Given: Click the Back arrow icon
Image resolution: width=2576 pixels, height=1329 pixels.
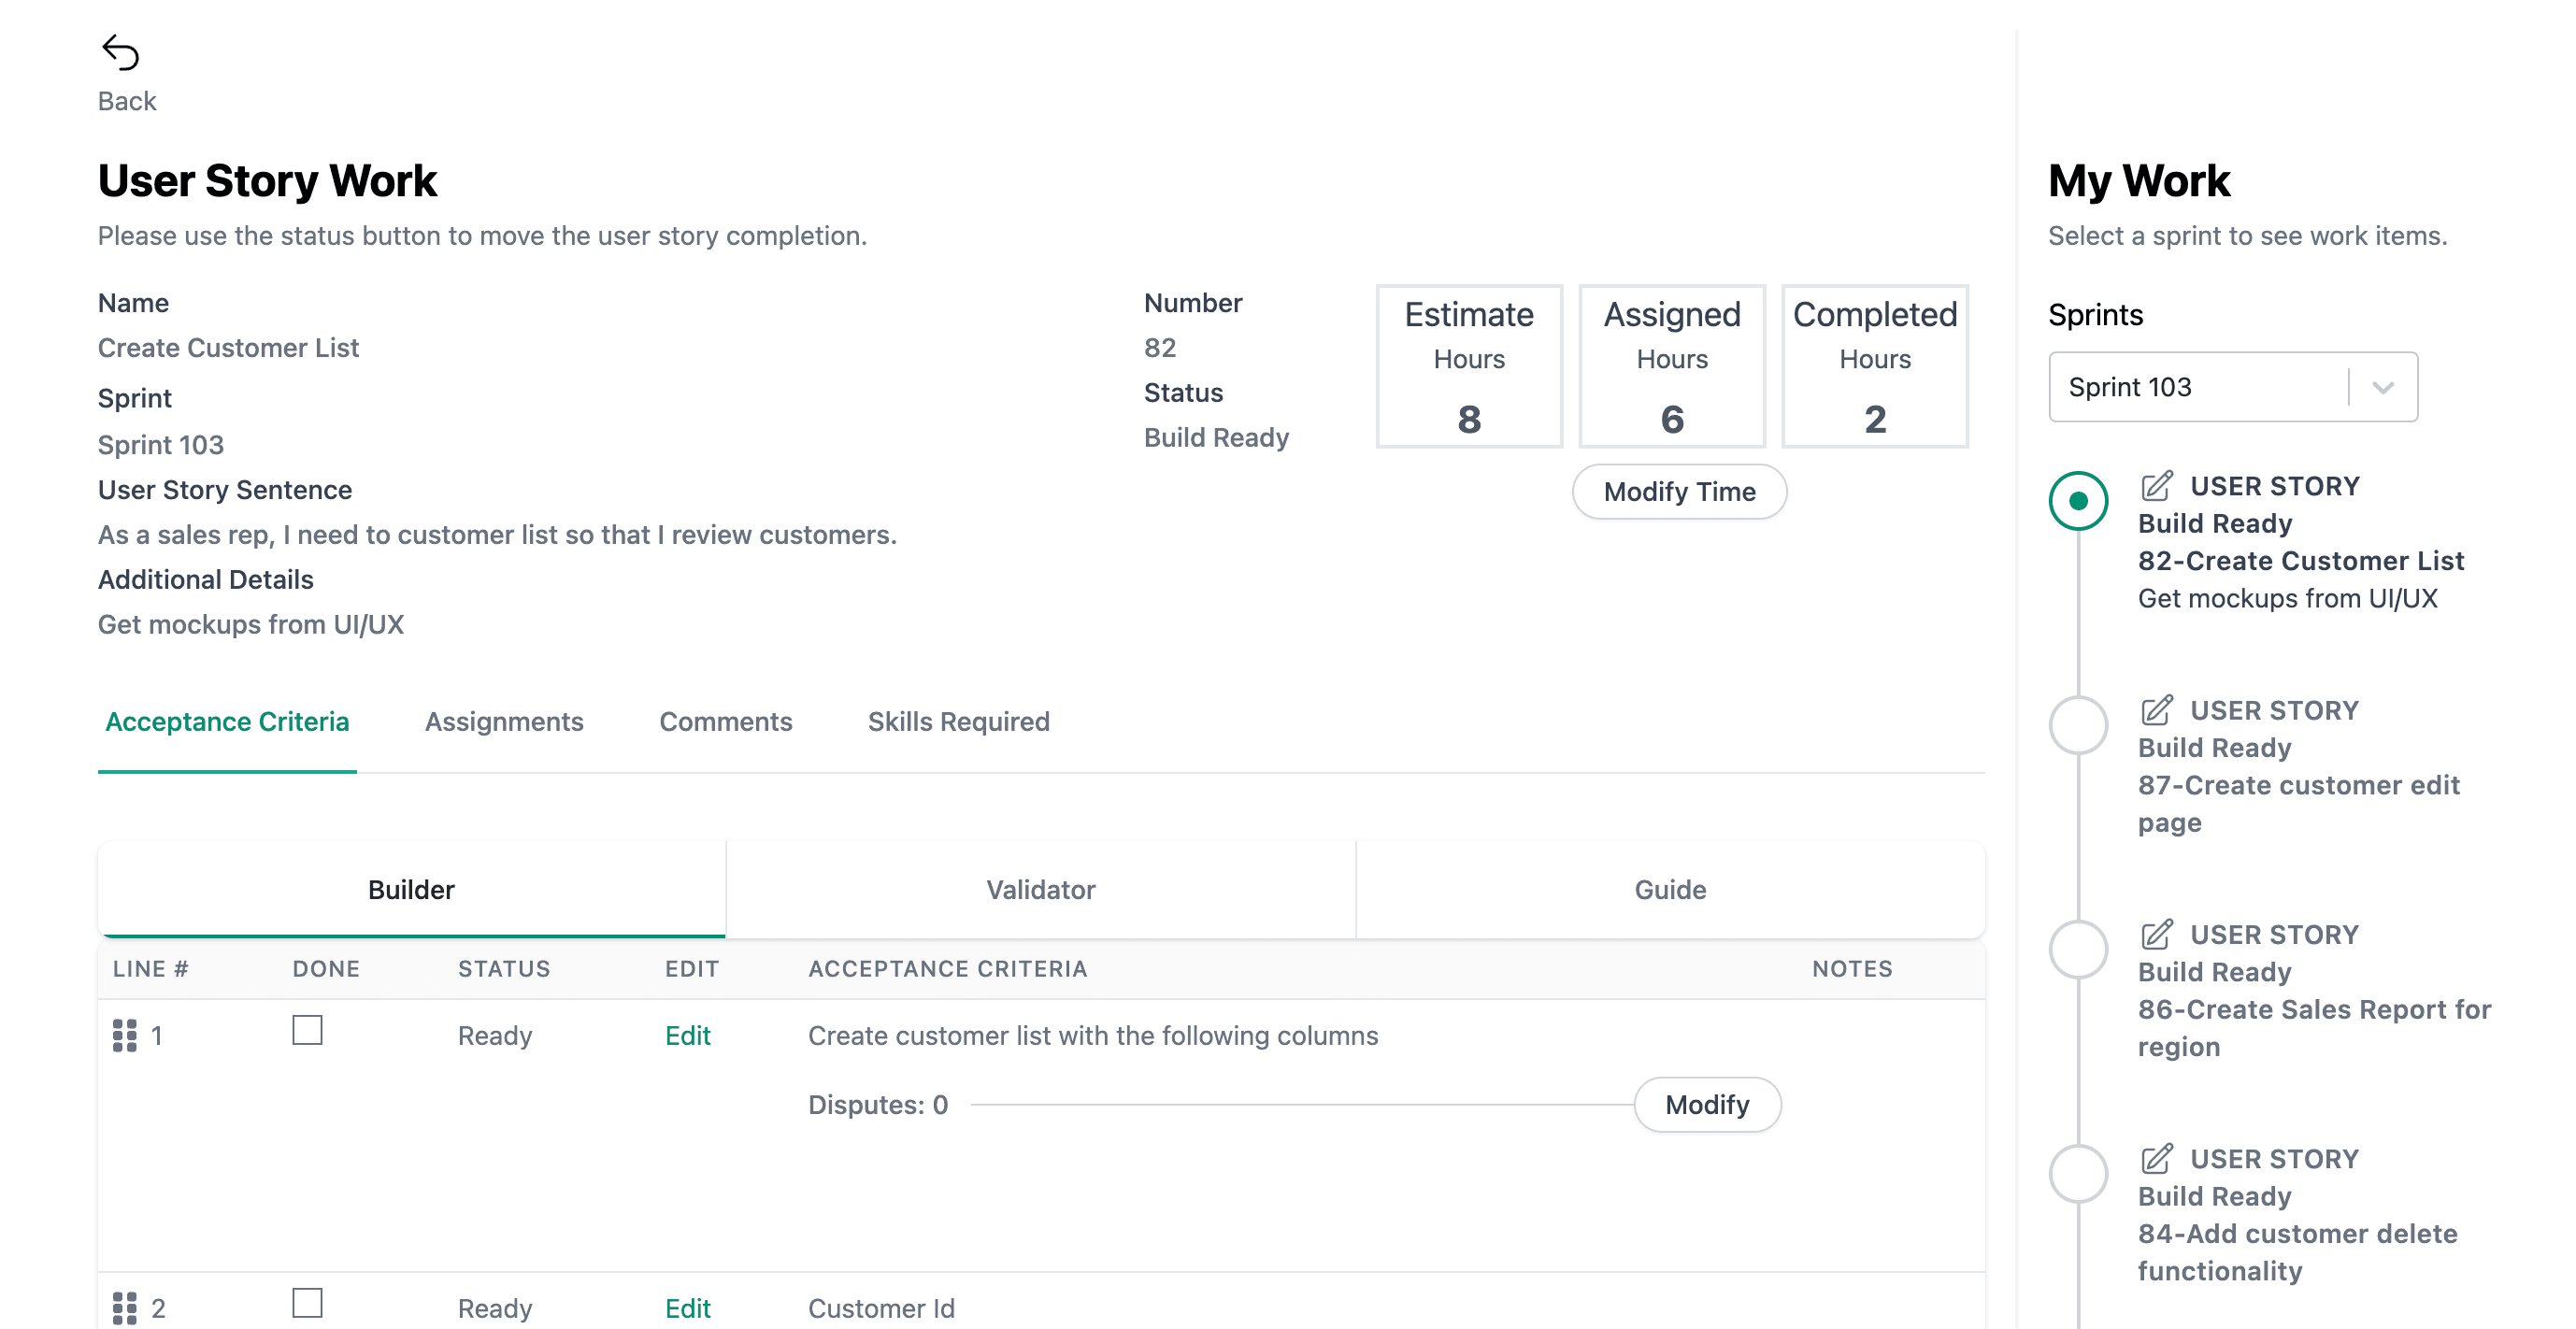Looking at the screenshot, I should pyautogui.click(x=120, y=52).
